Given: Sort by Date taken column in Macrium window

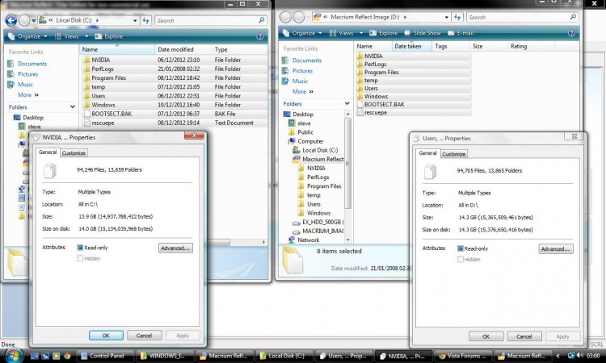Looking at the screenshot, I should [x=411, y=46].
